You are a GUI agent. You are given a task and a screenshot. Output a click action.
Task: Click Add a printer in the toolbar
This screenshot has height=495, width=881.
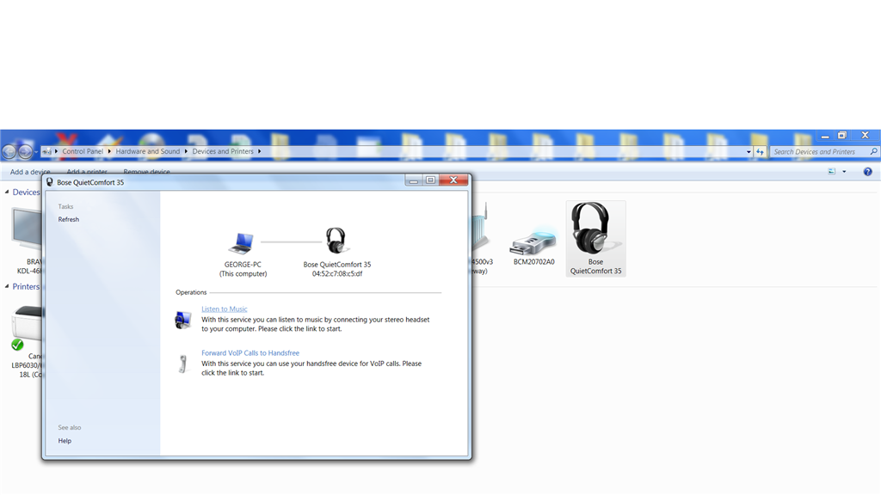point(87,172)
